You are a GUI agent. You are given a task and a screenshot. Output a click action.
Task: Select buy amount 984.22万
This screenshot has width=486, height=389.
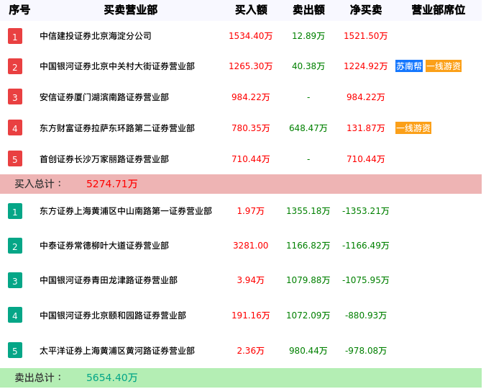pos(251,97)
